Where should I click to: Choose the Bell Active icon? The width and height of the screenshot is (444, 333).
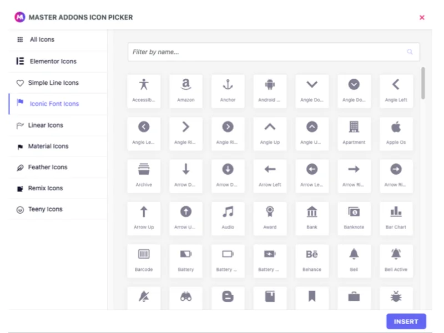coord(396,261)
